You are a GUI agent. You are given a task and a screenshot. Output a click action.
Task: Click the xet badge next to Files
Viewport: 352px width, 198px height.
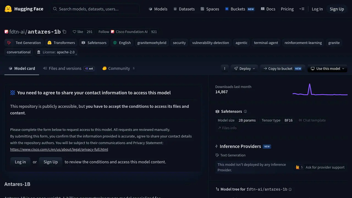(89, 68)
